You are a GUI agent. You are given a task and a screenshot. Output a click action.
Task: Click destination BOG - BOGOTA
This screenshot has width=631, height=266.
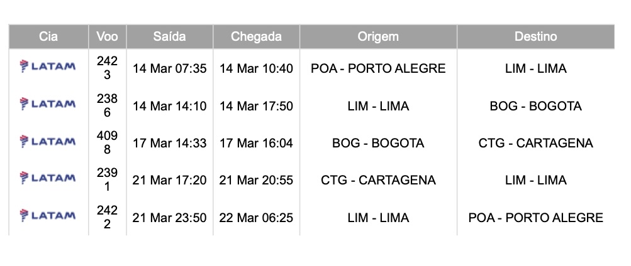click(535, 106)
